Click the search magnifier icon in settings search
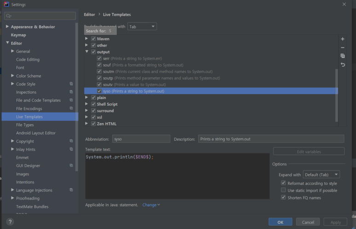The height and width of the screenshot is (229, 356). [x=9, y=16]
